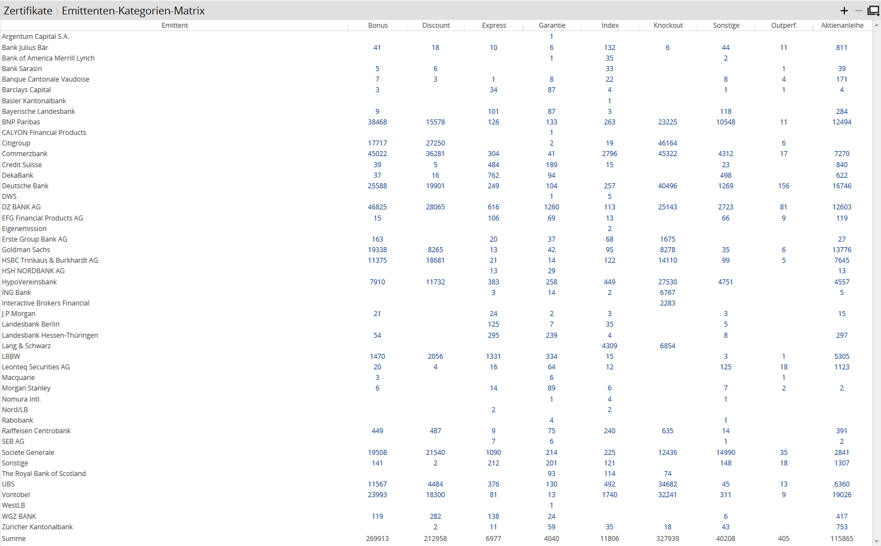Image resolution: width=881 pixels, height=546 pixels.
Task: Click Societe Generale Sonstige value 14990
Action: coord(725,453)
